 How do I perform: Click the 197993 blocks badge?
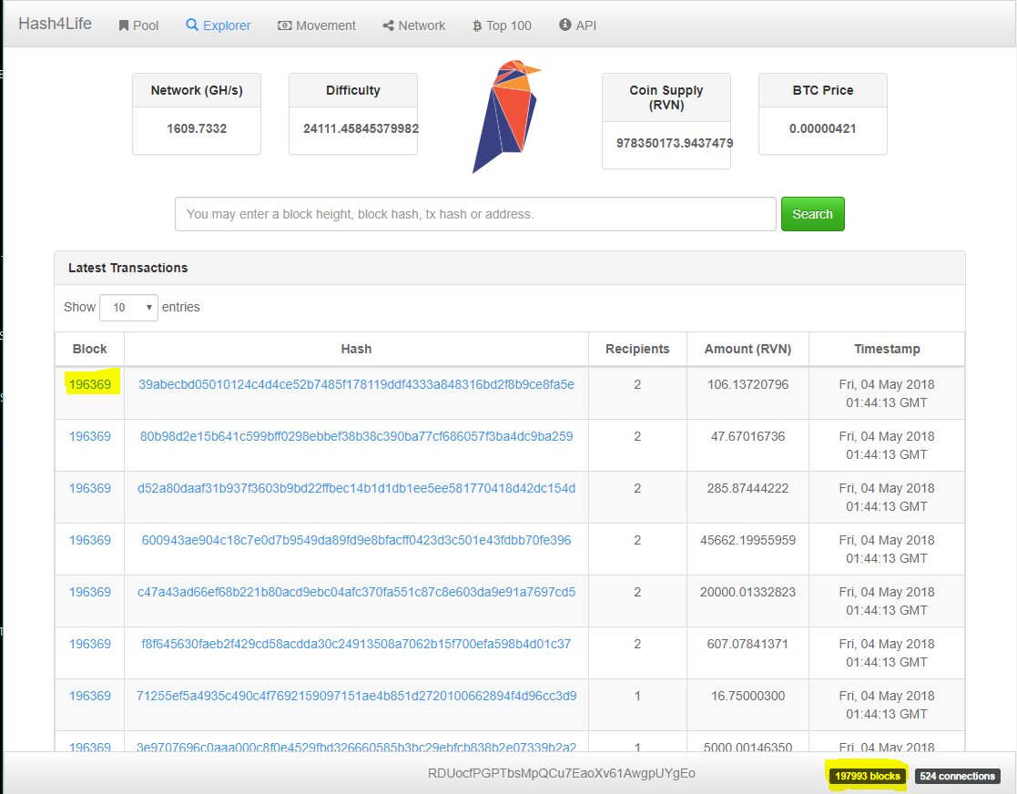pyautogui.click(x=867, y=776)
